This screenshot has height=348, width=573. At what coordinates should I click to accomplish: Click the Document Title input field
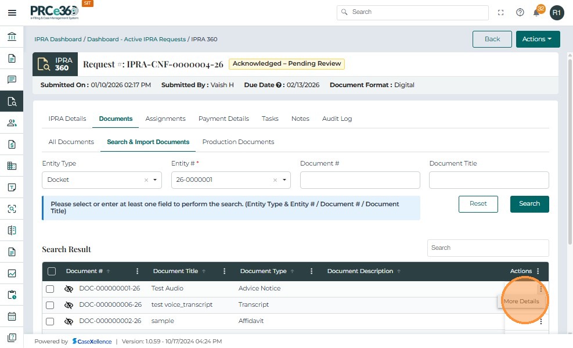coord(489,180)
